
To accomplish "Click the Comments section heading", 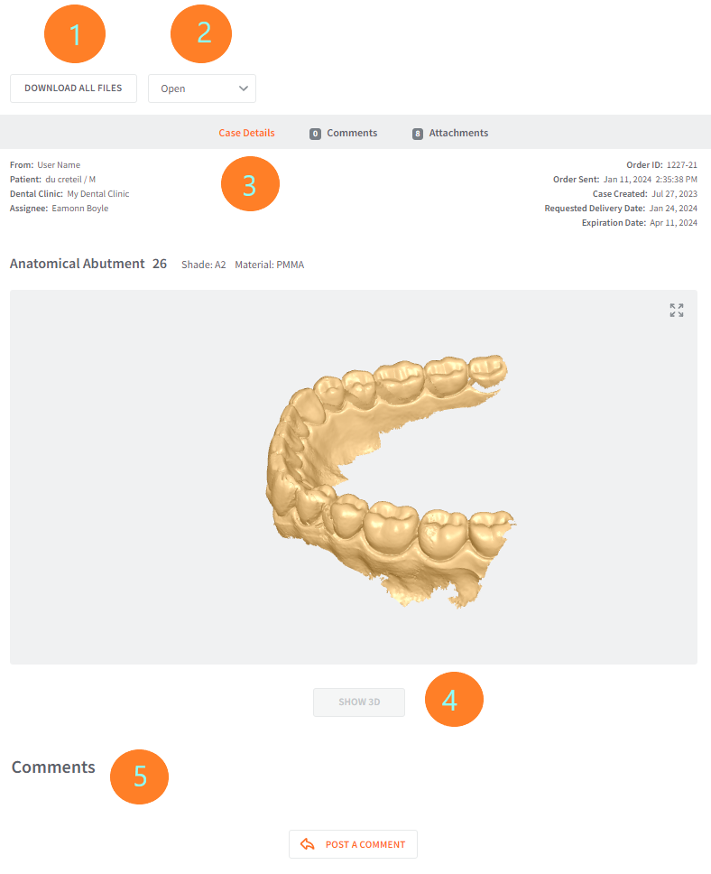I will tap(53, 767).
